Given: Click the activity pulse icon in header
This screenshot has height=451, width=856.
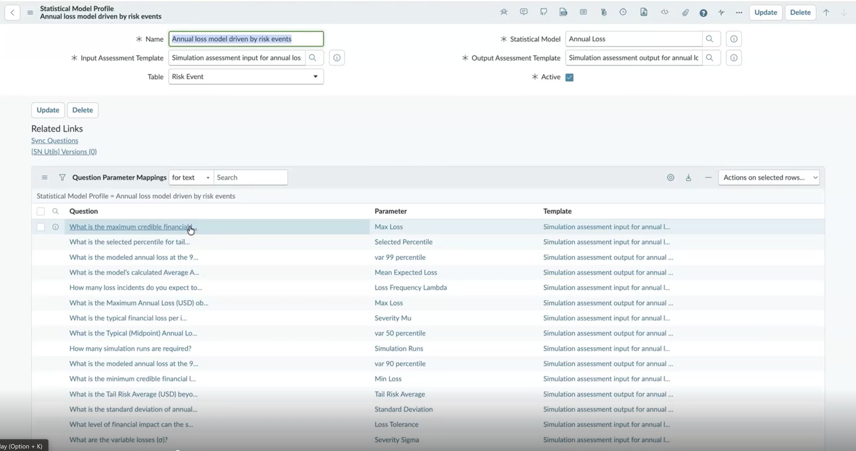Looking at the screenshot, I should point(721,13).
